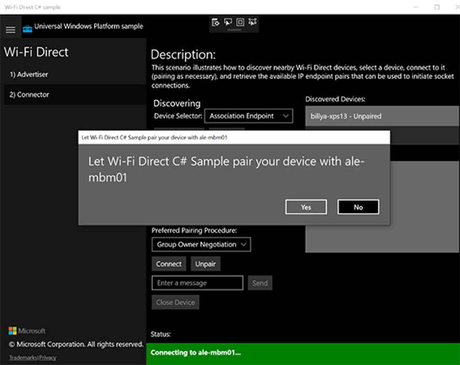Toggle display layout adorners icon
This screenshot has height=365, width=460.
(240, 22)
